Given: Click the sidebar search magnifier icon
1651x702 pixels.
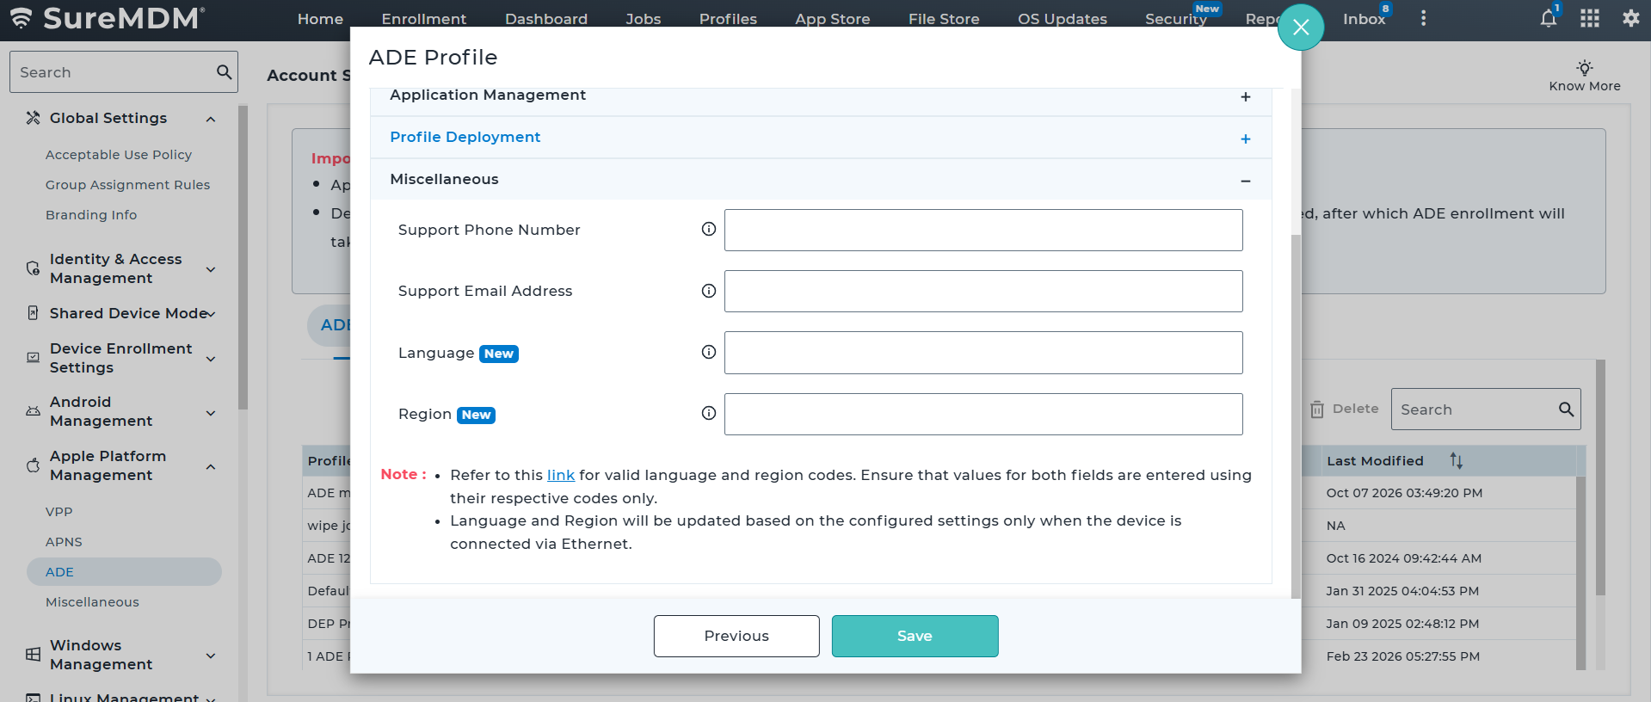Looking at the screenshot, I should coord(225,72).
